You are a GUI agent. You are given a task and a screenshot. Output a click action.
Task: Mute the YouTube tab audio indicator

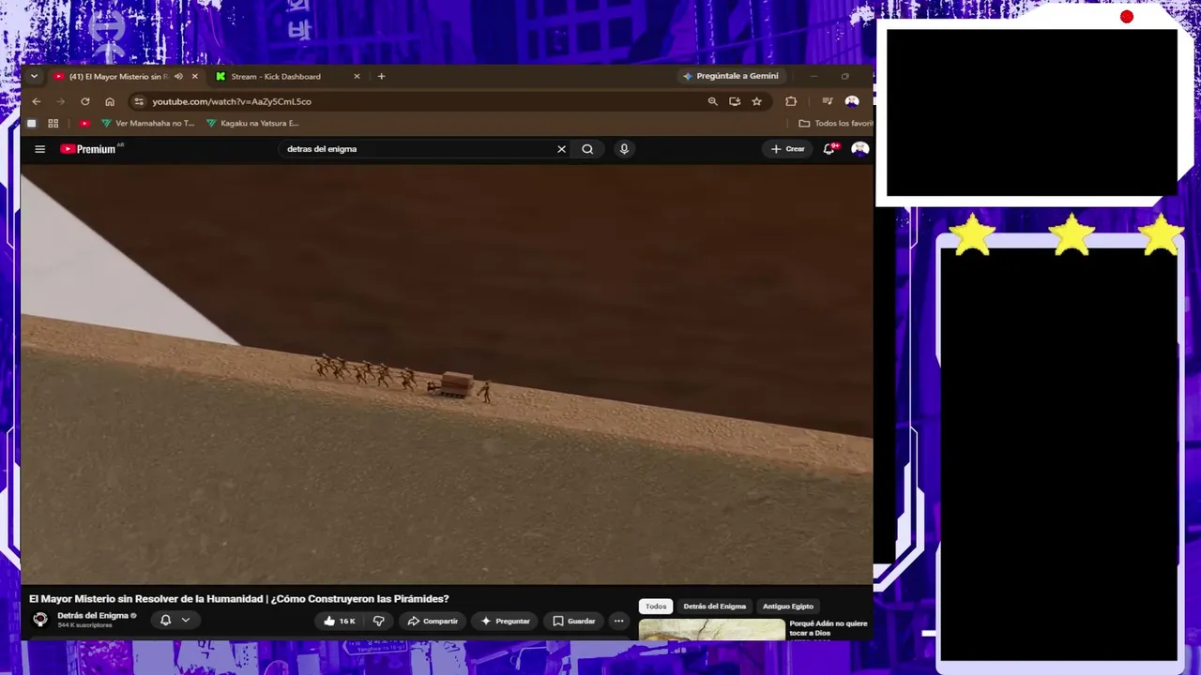pyautogui.click(x=178, y=76)
